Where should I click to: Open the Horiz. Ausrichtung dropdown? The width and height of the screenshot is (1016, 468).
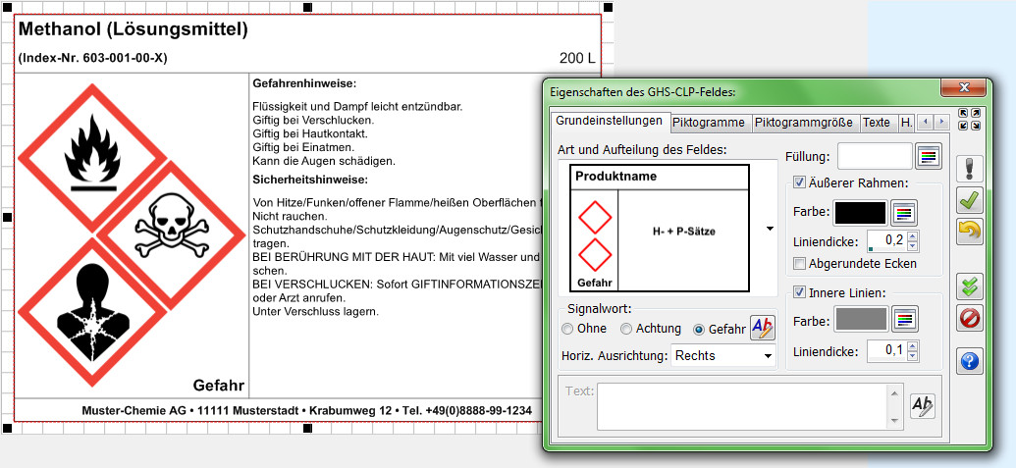click(x=723, y=355)
